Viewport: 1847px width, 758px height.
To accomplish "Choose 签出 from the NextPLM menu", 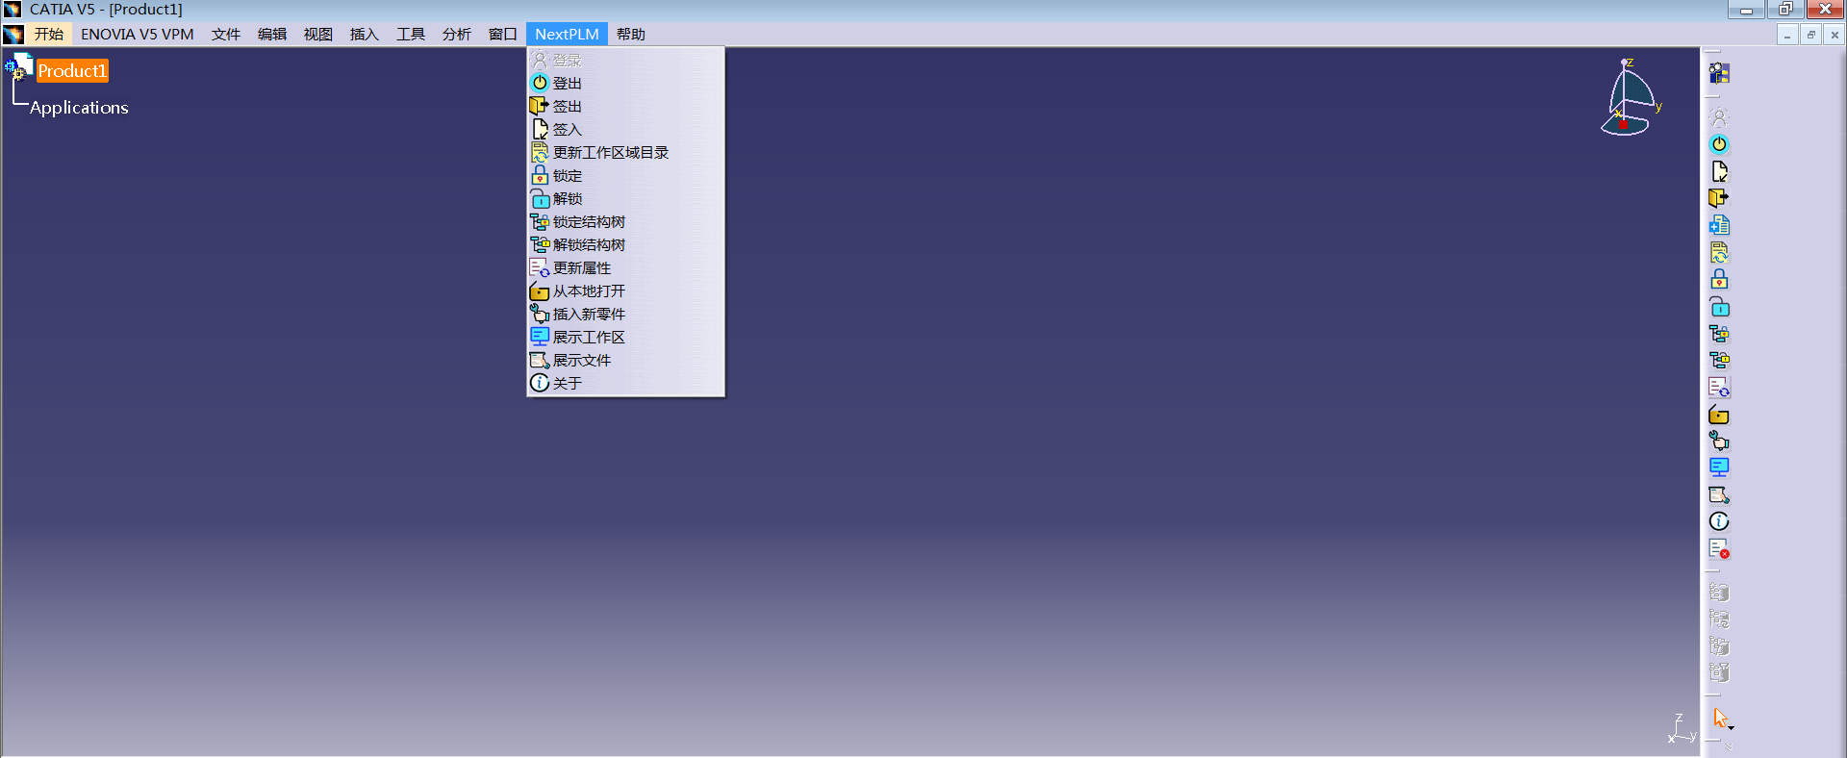I will 625,107.
